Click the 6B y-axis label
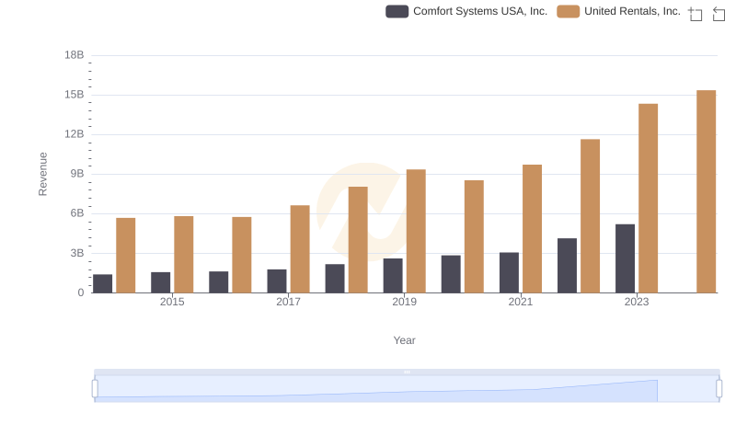This screenshot has height=424, width=736. [x=77, y=213]
